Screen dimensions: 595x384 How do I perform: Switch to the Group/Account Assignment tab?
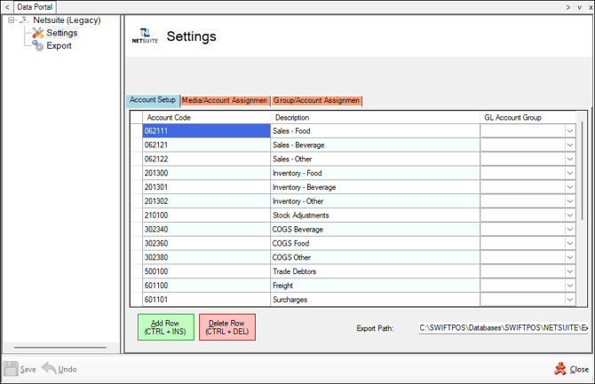(316, 101)
